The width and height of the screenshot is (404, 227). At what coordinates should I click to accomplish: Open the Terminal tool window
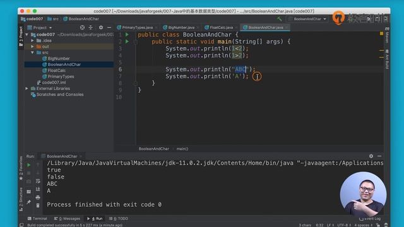(x=37, y=219)
